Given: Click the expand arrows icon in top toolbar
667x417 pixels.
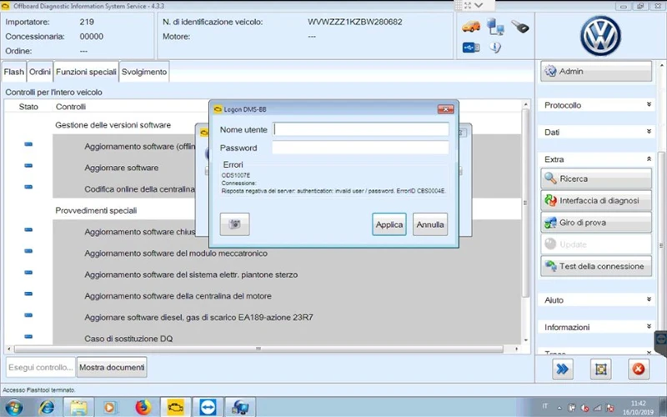Looking at the screenshot, I should click(468, 6).
